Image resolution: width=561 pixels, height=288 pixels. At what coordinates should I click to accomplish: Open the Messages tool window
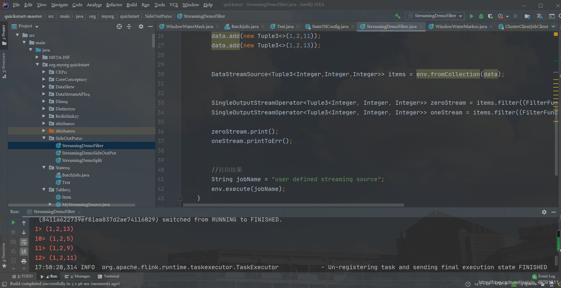pyautogui.click(x=77, y=276)
